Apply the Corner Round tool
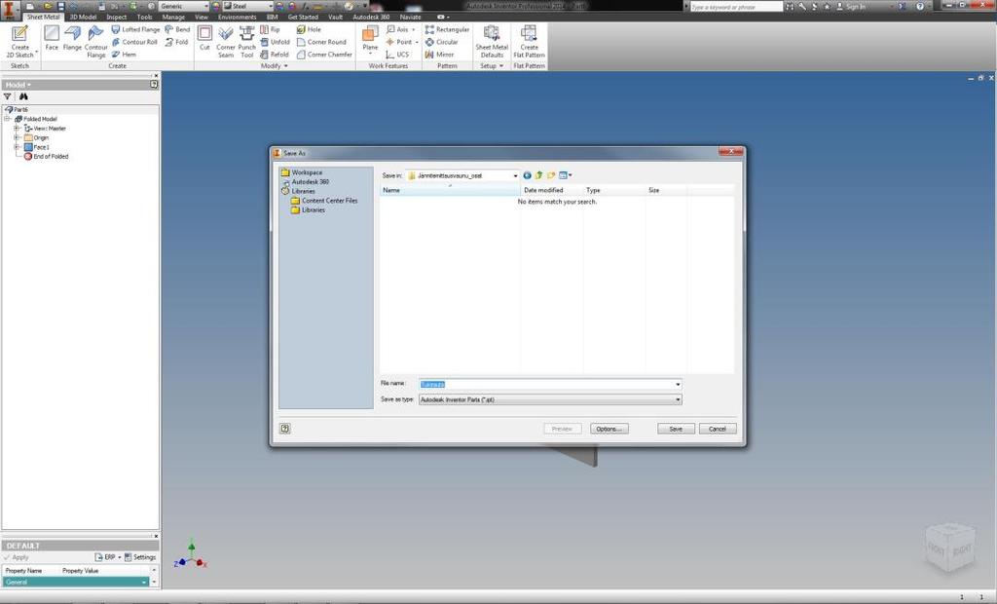 click(321, 42)
